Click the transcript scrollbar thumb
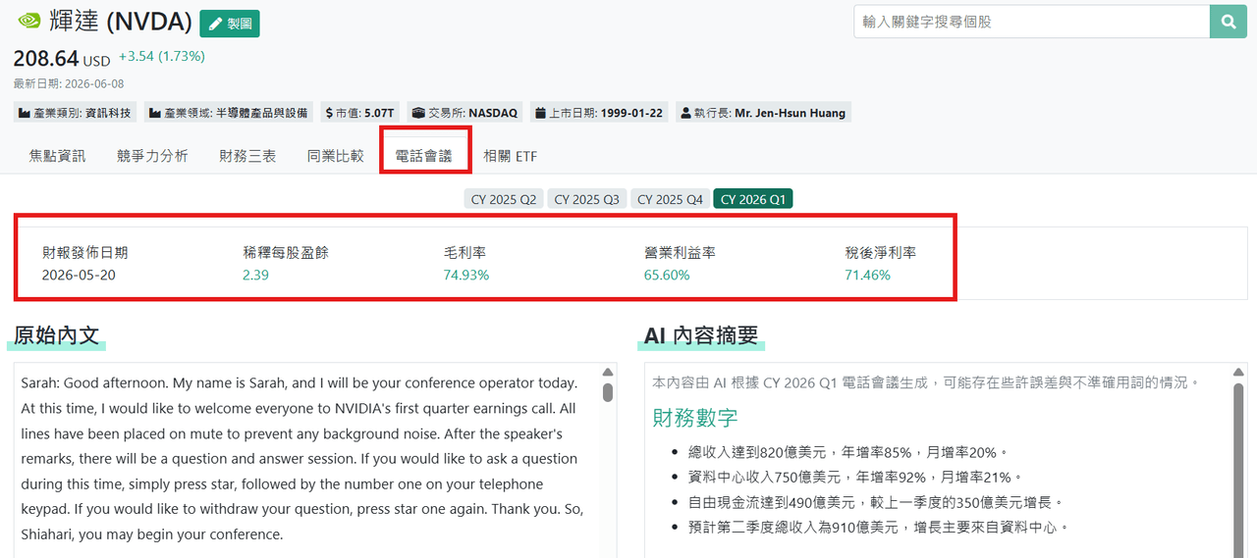Image resolution: width=1257 pixels, height=558 pixels. (x=608, y=392)
